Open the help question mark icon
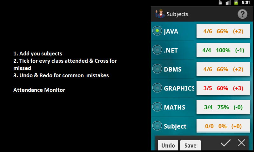 pyautogui.click(x=242, y=14)
